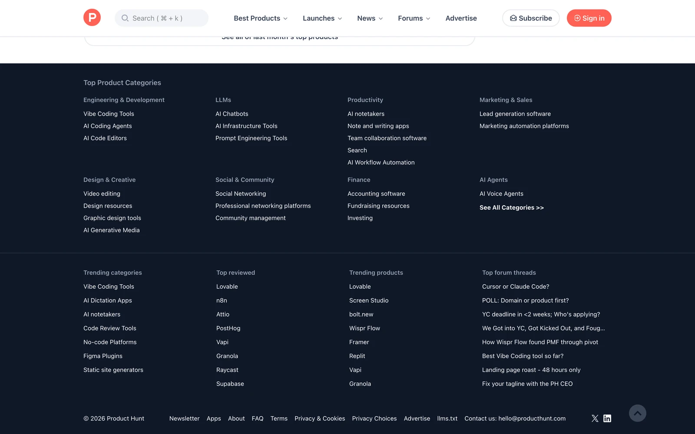Viewport: 695px width, 434px height.
Task: Open Accounting software link
Action: tap(376, 194)
